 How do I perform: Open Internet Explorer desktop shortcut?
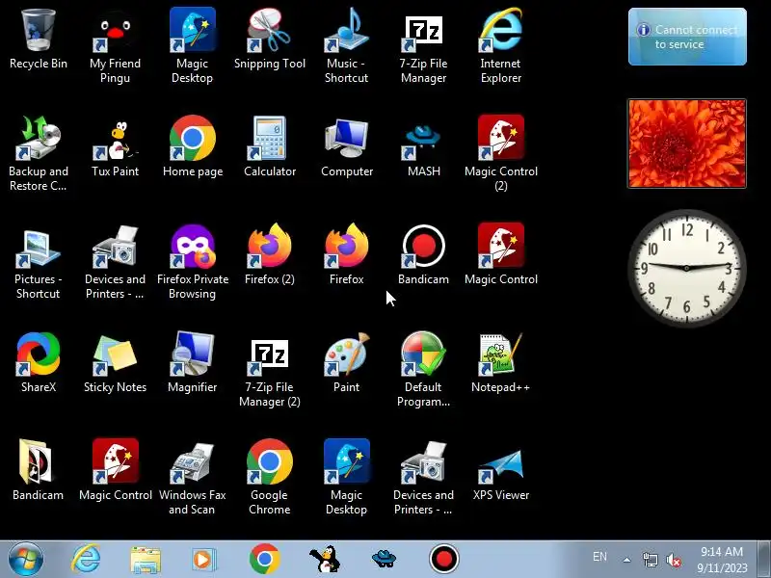pos(500,45)
